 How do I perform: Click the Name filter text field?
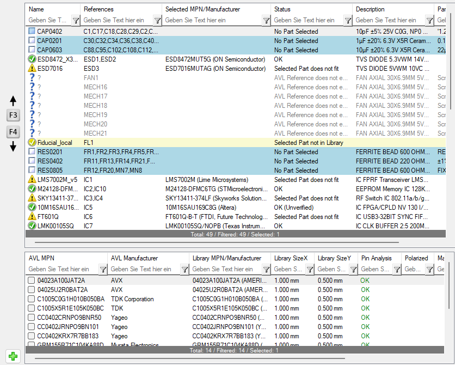(x=48, y=20)
